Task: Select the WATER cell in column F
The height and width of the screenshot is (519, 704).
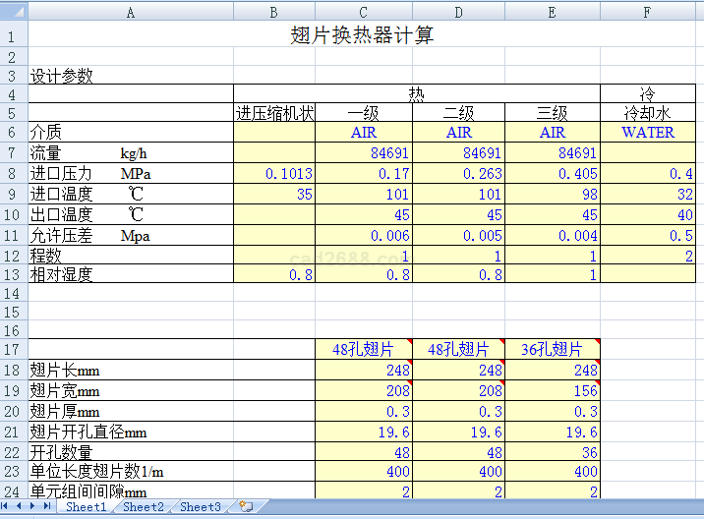Action: tap(648, 132)
